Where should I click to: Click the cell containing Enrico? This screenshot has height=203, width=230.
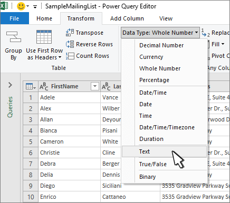tap(69, 197)
